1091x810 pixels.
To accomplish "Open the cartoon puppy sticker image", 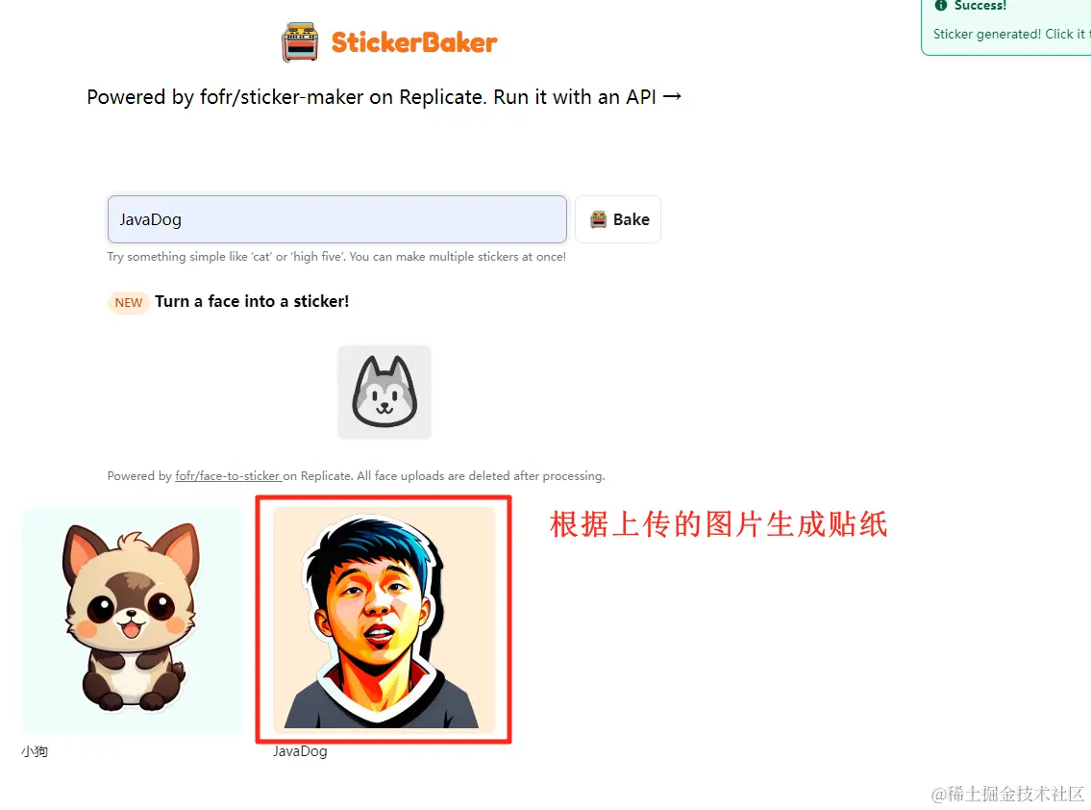I will coord(132,620).
